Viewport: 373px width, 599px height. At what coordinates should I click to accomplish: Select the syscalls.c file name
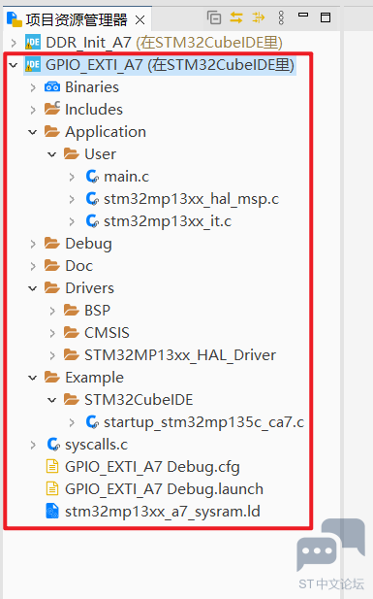[96, 445]
